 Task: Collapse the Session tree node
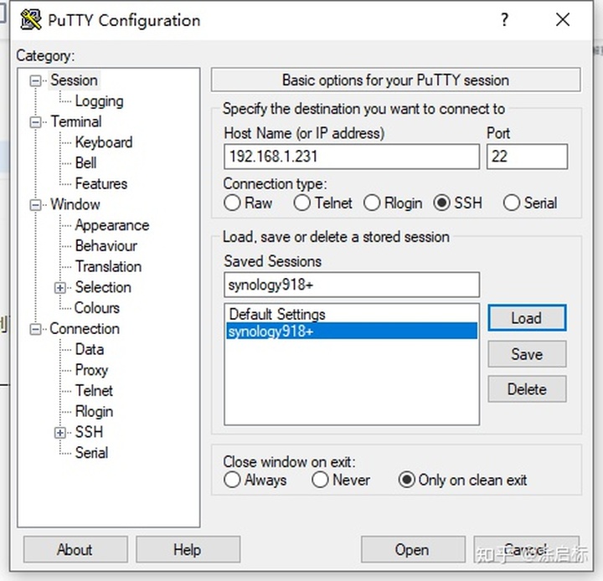click(x=35, y=80)
